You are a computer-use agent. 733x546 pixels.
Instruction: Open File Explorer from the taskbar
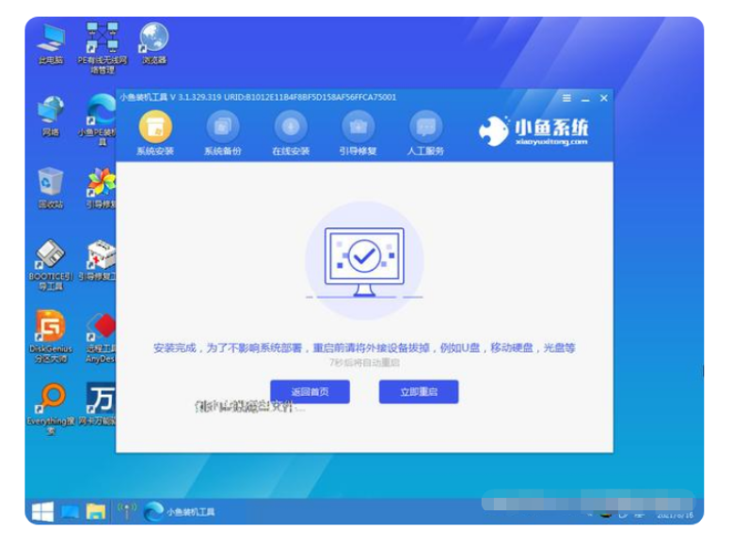click(96, 512)
